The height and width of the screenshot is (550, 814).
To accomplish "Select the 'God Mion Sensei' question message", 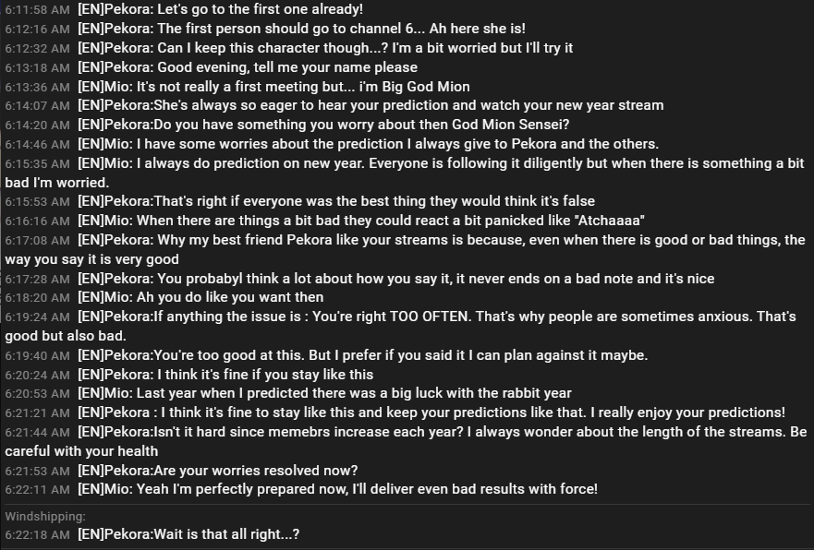I will pyautogui.click(x=323, y=125).
